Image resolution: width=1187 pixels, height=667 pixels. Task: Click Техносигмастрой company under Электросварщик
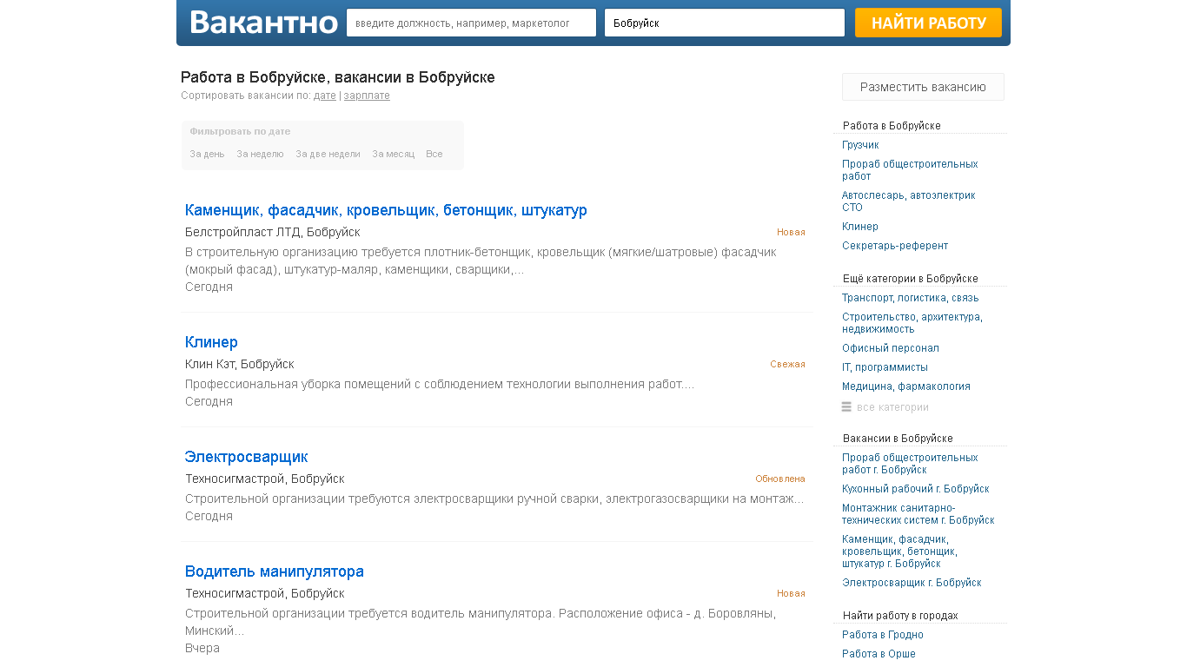[x=264, y=479]
